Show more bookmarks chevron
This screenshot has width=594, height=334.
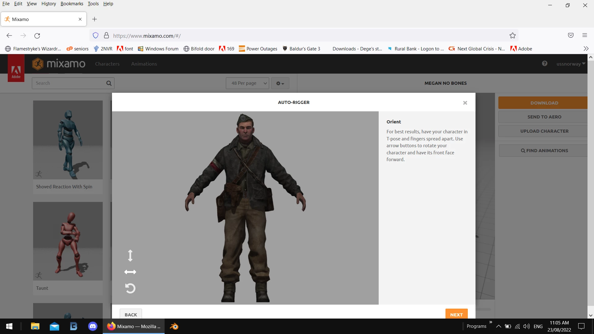(586, 49)
